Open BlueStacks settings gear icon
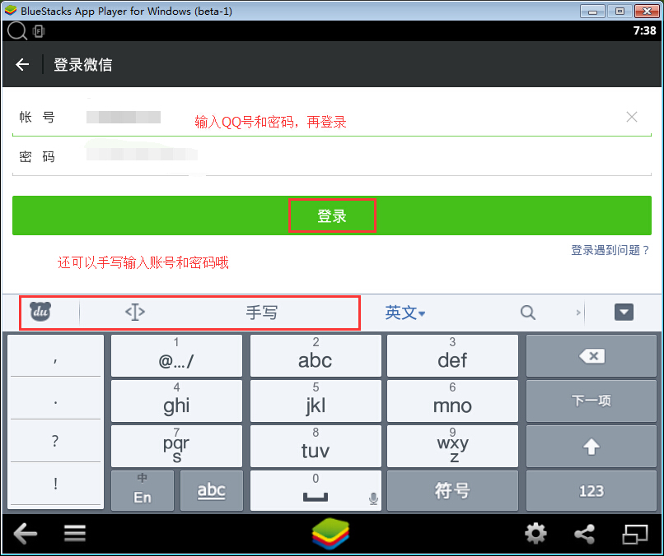This screenshot has width=664, height=556. click(535, 534)
